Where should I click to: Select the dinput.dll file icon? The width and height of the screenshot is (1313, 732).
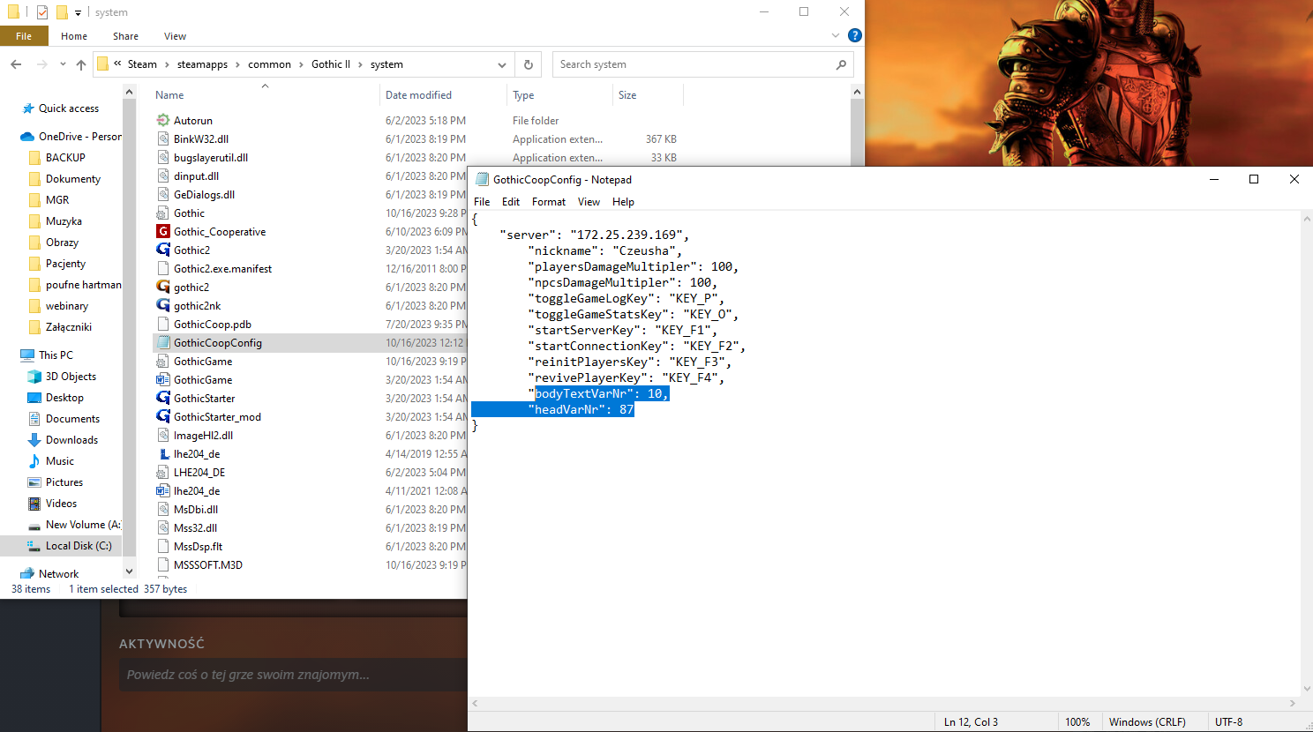[x=162, y=176]
